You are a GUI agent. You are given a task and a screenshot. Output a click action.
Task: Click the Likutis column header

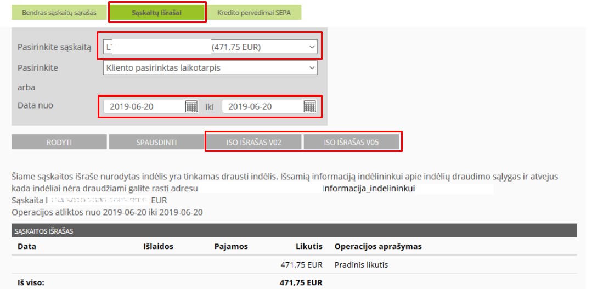point(308,247)
